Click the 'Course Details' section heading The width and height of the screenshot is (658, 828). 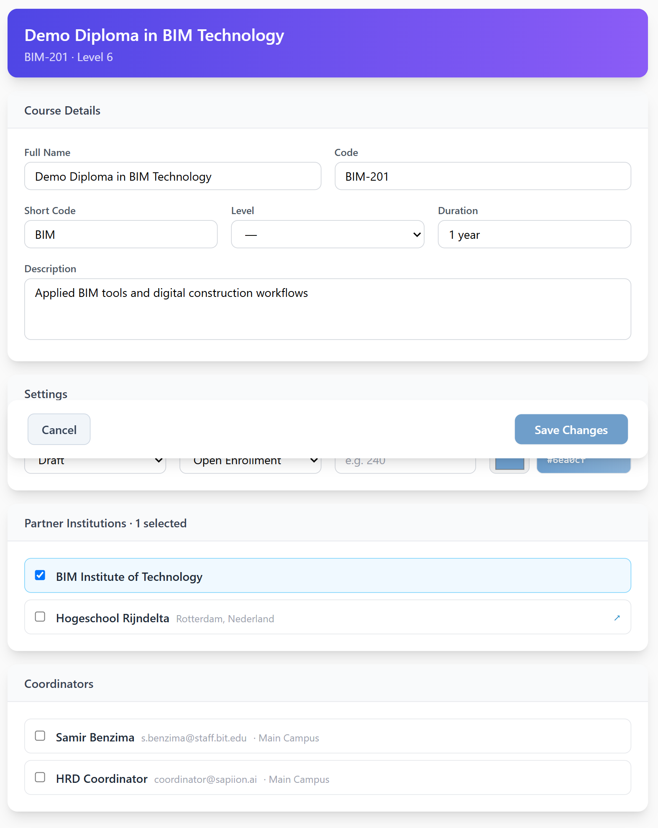62,110
